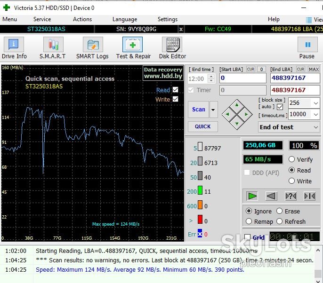Open the block size 256 dropdown

pyautogui.click(x=315, y=103)
